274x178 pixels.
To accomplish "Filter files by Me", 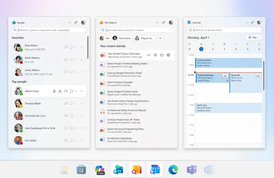I will 105,38.
